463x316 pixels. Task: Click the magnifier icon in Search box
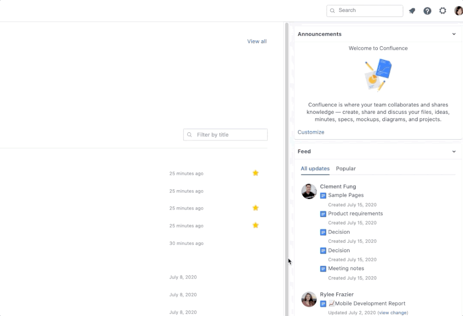(x=332, y=11)
